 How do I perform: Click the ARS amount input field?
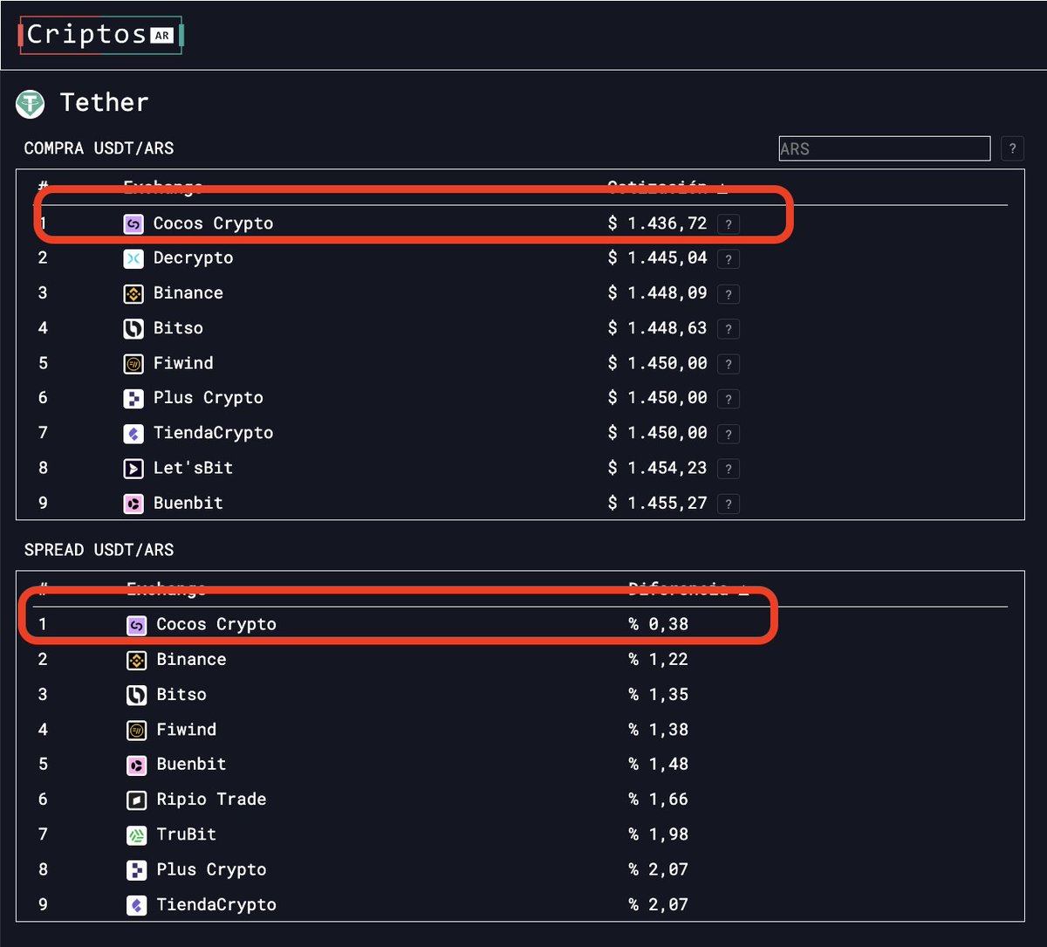click(884, 148)
